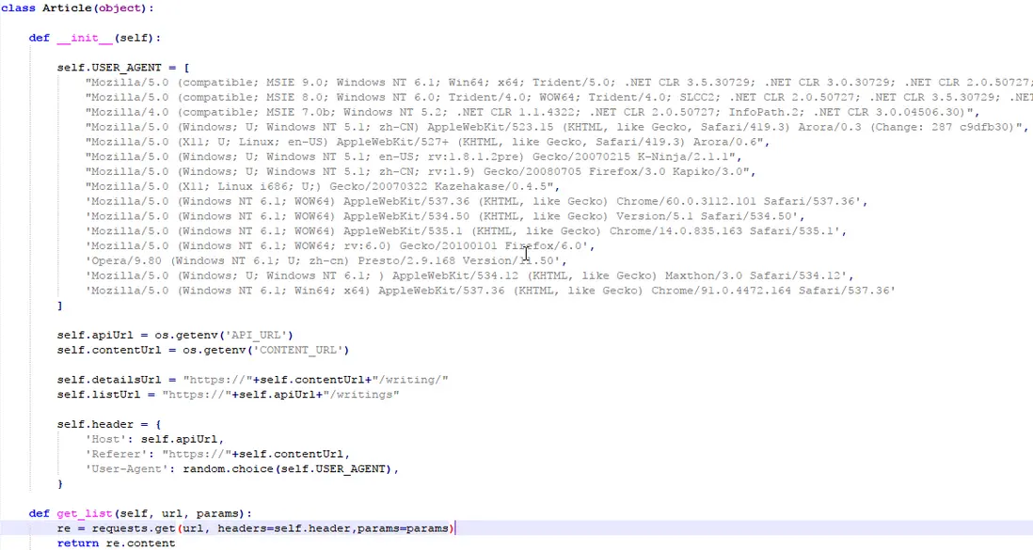Viewport: 1033px width, 550px height.
Task: Click the self.detailsUrl assignment line
Action: click(x=252, y=380)
